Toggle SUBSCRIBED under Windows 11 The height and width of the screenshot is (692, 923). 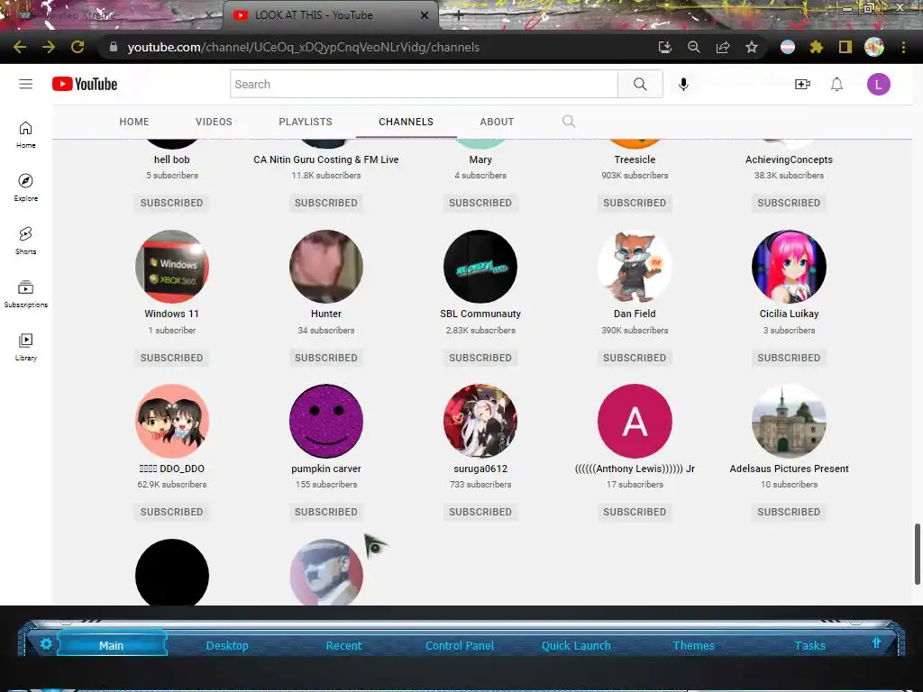pyautogui.click(x=171, y=358)
